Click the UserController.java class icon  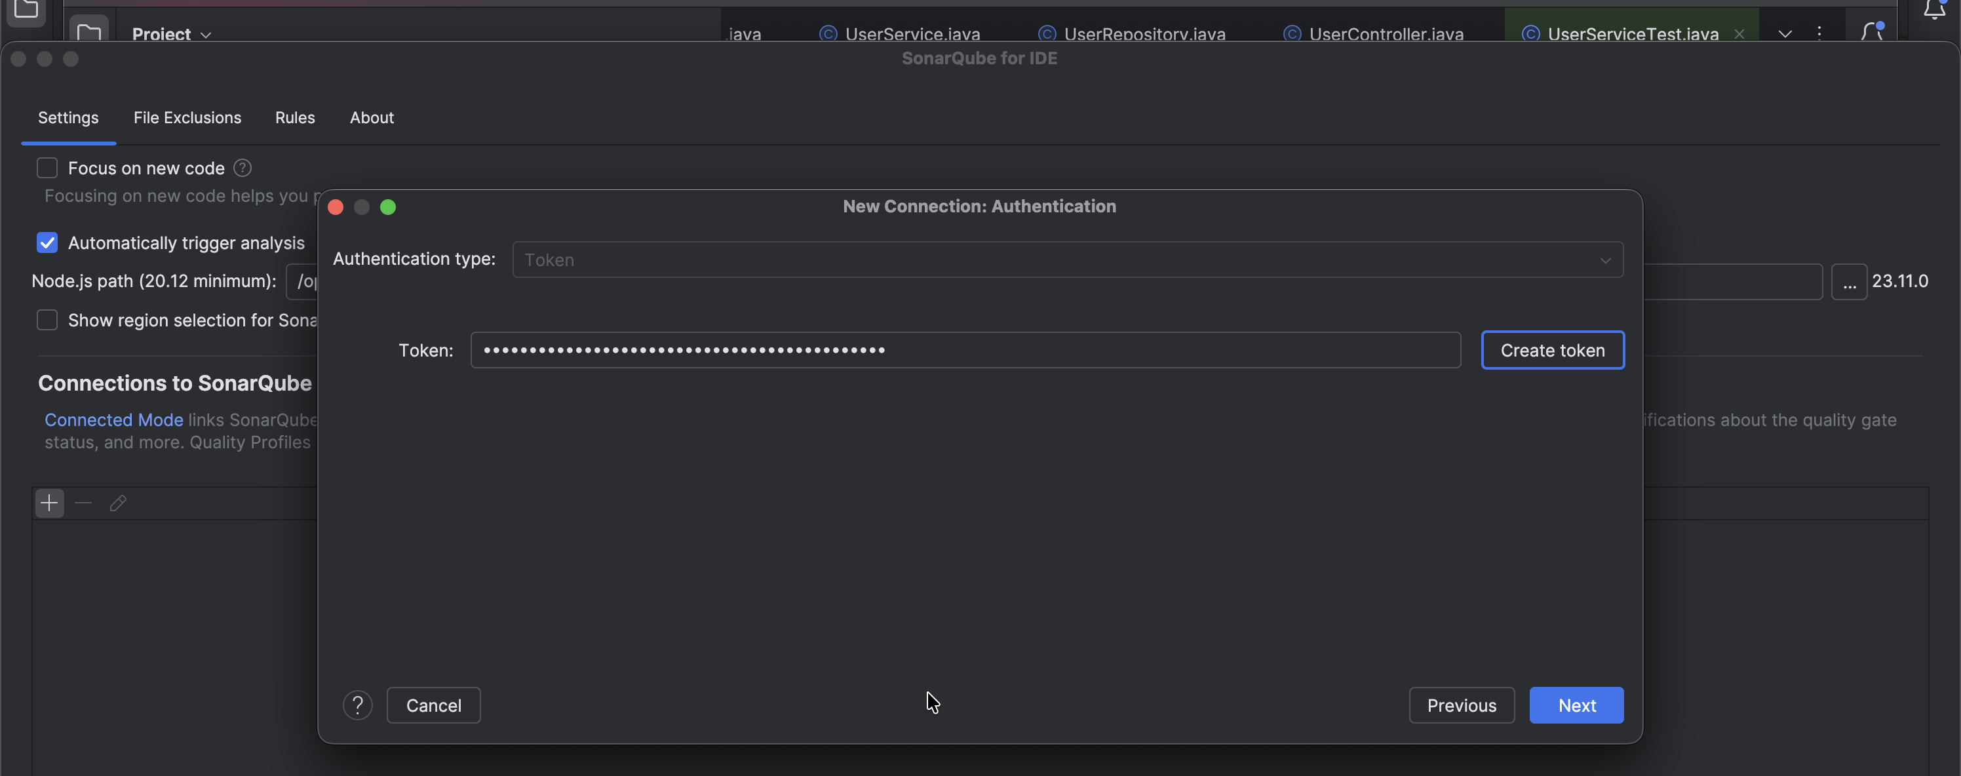tap(1292, 34)
